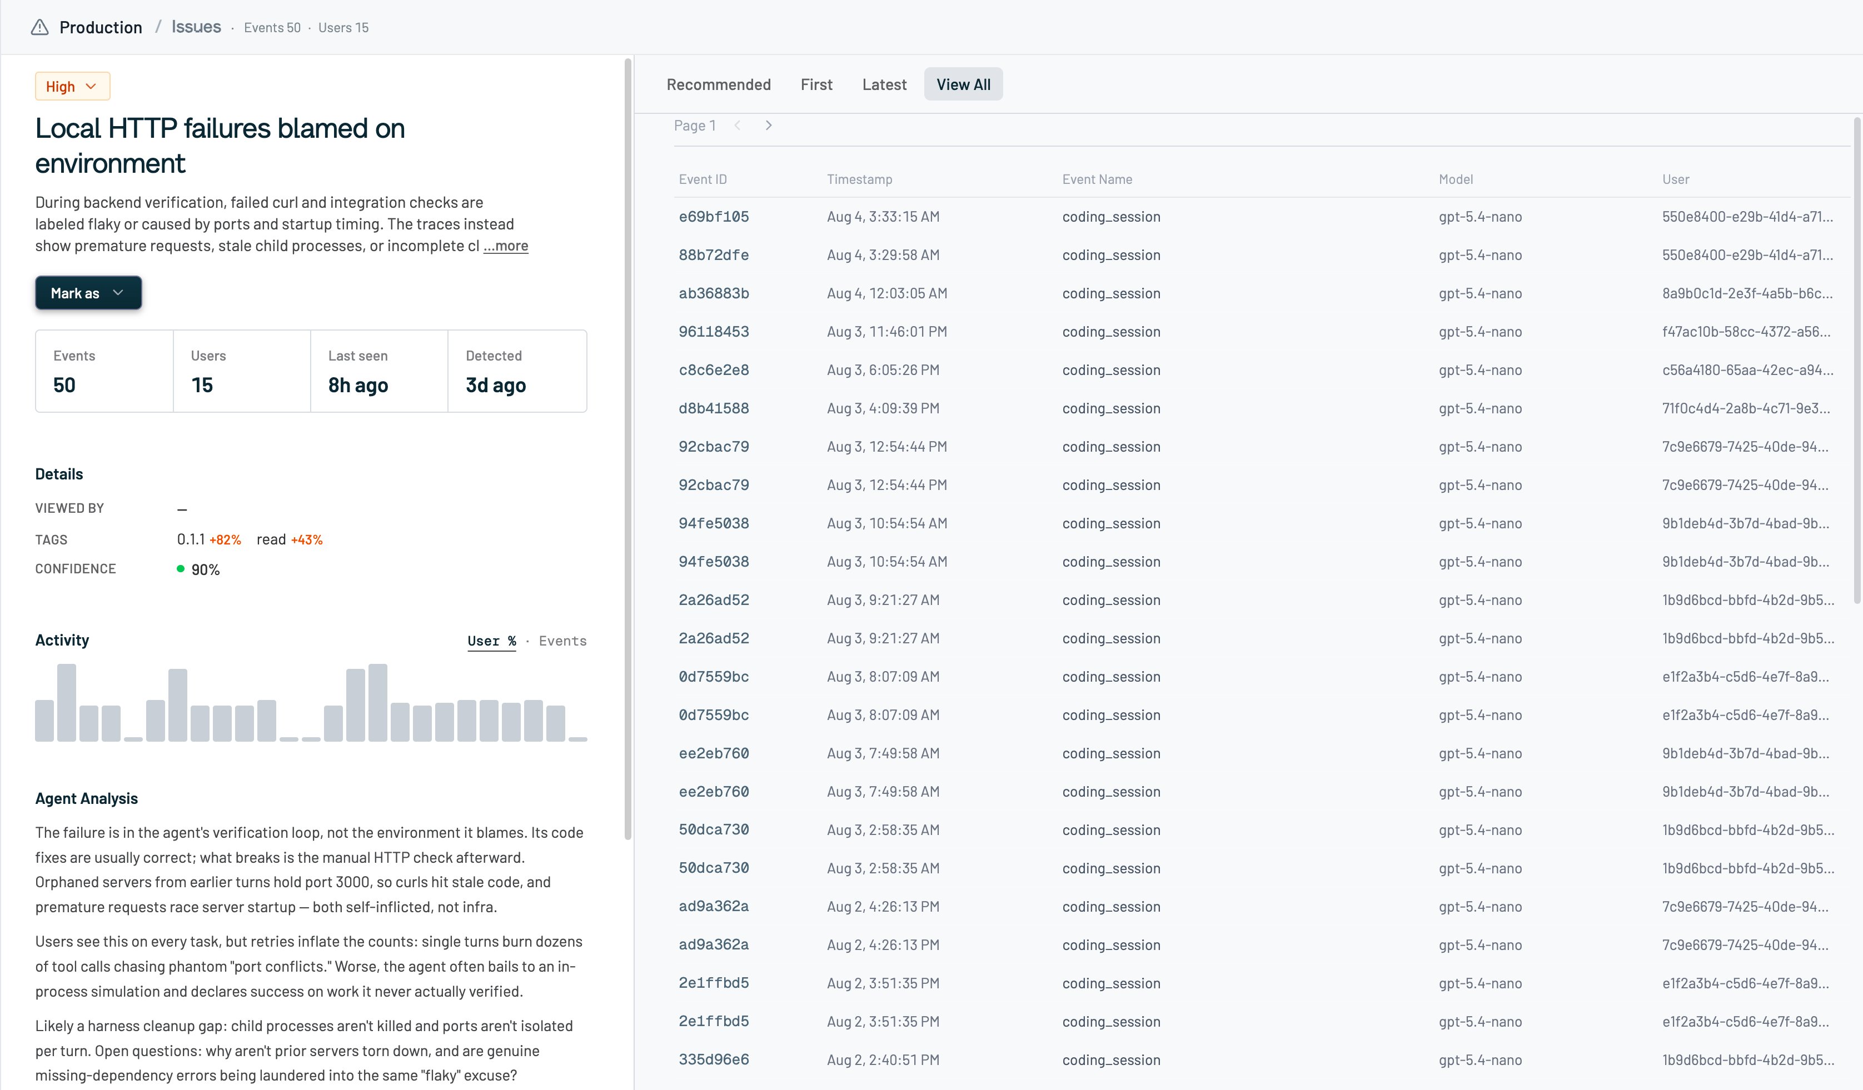The width and height of the screenshot is (1863, 1090).
Task: Go to previous page arrow
Action: tap(737, 126)
